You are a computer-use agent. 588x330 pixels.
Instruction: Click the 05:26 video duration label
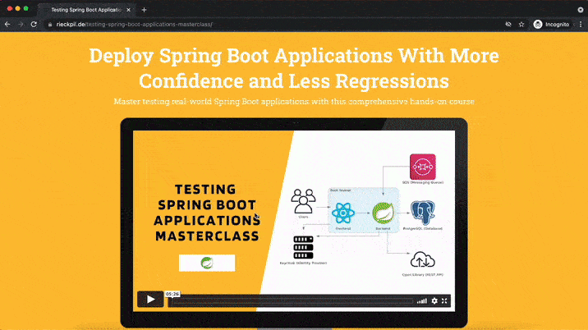point(172,294)
